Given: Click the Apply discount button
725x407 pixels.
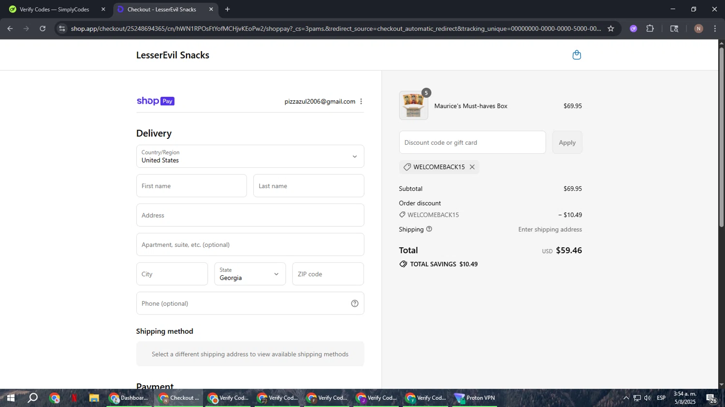Looking at the screenshot, I should pyautogui.click(x=567, y=142).
